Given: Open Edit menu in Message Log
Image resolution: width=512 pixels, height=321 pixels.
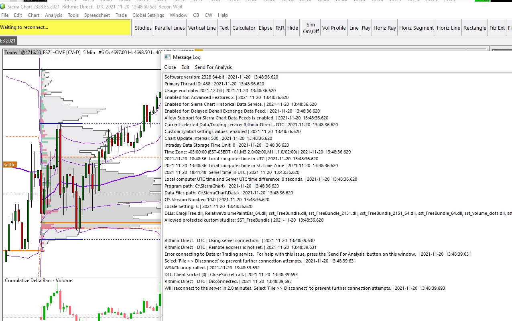Looking at the screenshot, I should pyautogui.click(x=185, y=67).
